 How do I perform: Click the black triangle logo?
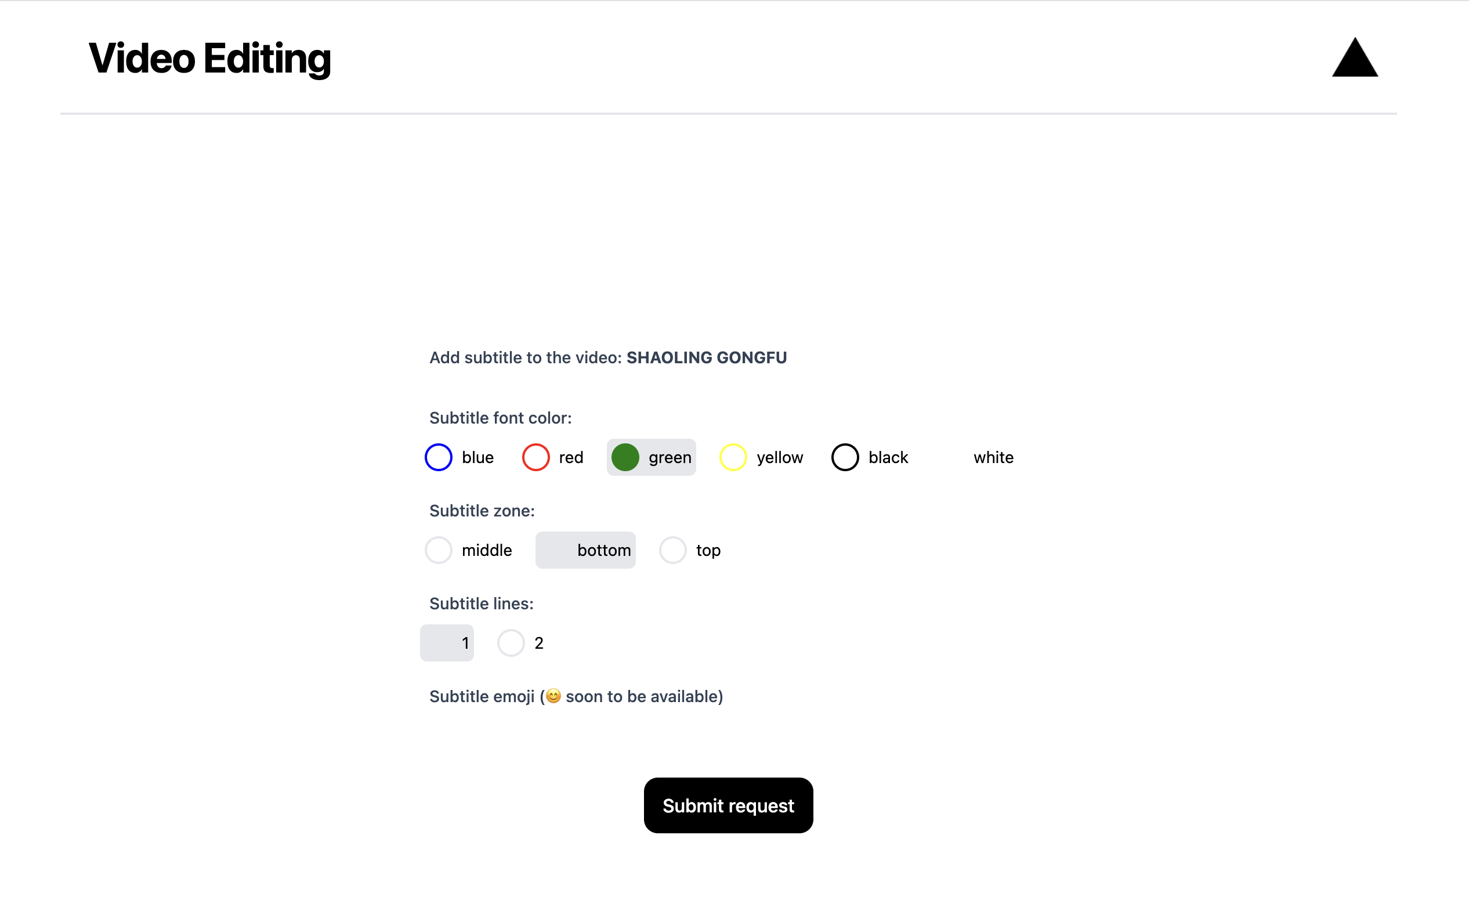pyautogui.click(x=1354, y=57)
